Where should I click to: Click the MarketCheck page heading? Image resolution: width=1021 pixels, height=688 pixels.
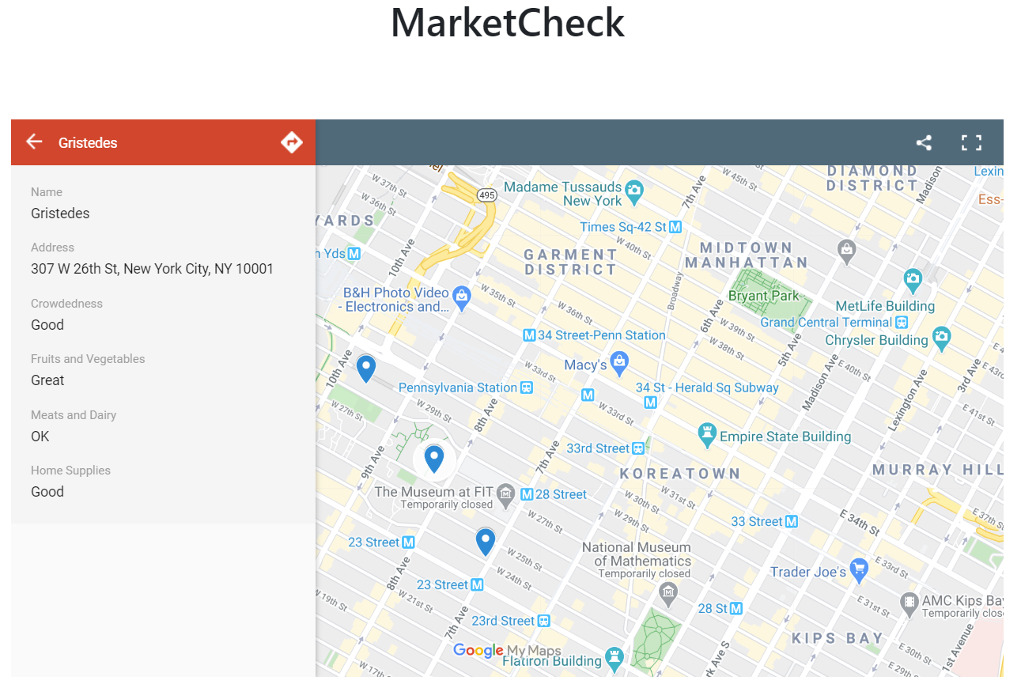[508, 22]
